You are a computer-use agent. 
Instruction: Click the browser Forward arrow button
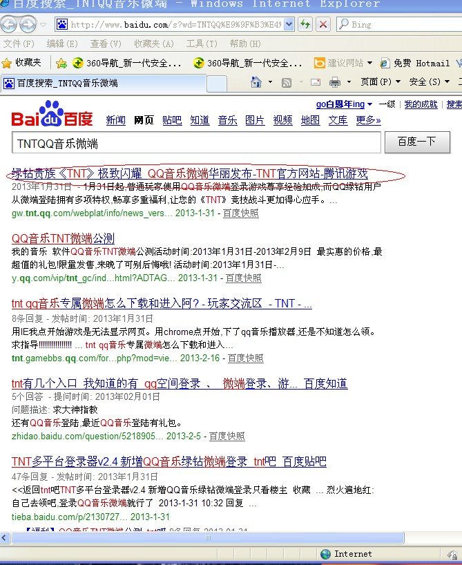pos(28,24)
